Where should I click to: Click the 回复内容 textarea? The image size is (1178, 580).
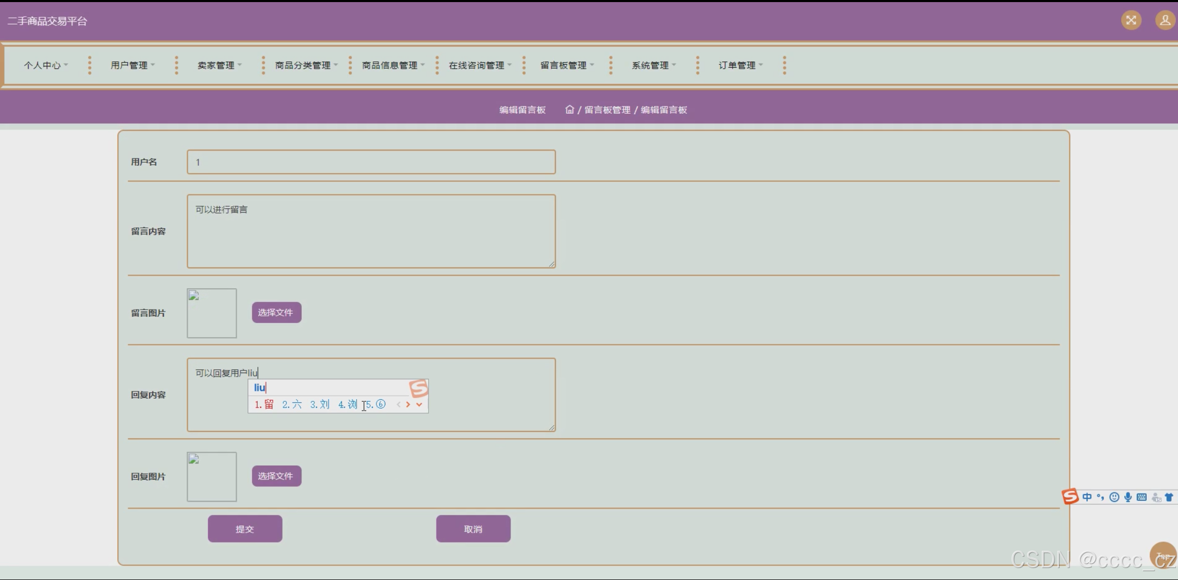371,394
